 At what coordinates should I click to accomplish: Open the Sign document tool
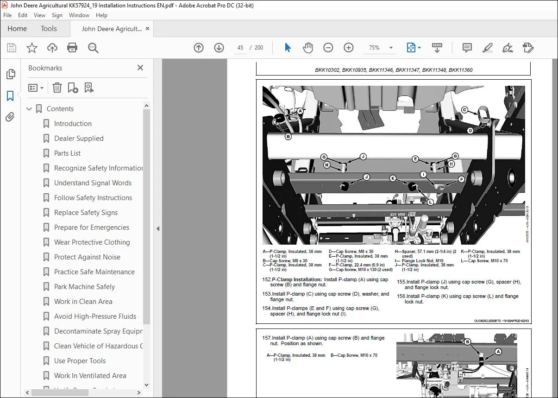pyautogui.click(x=508, y=48)
